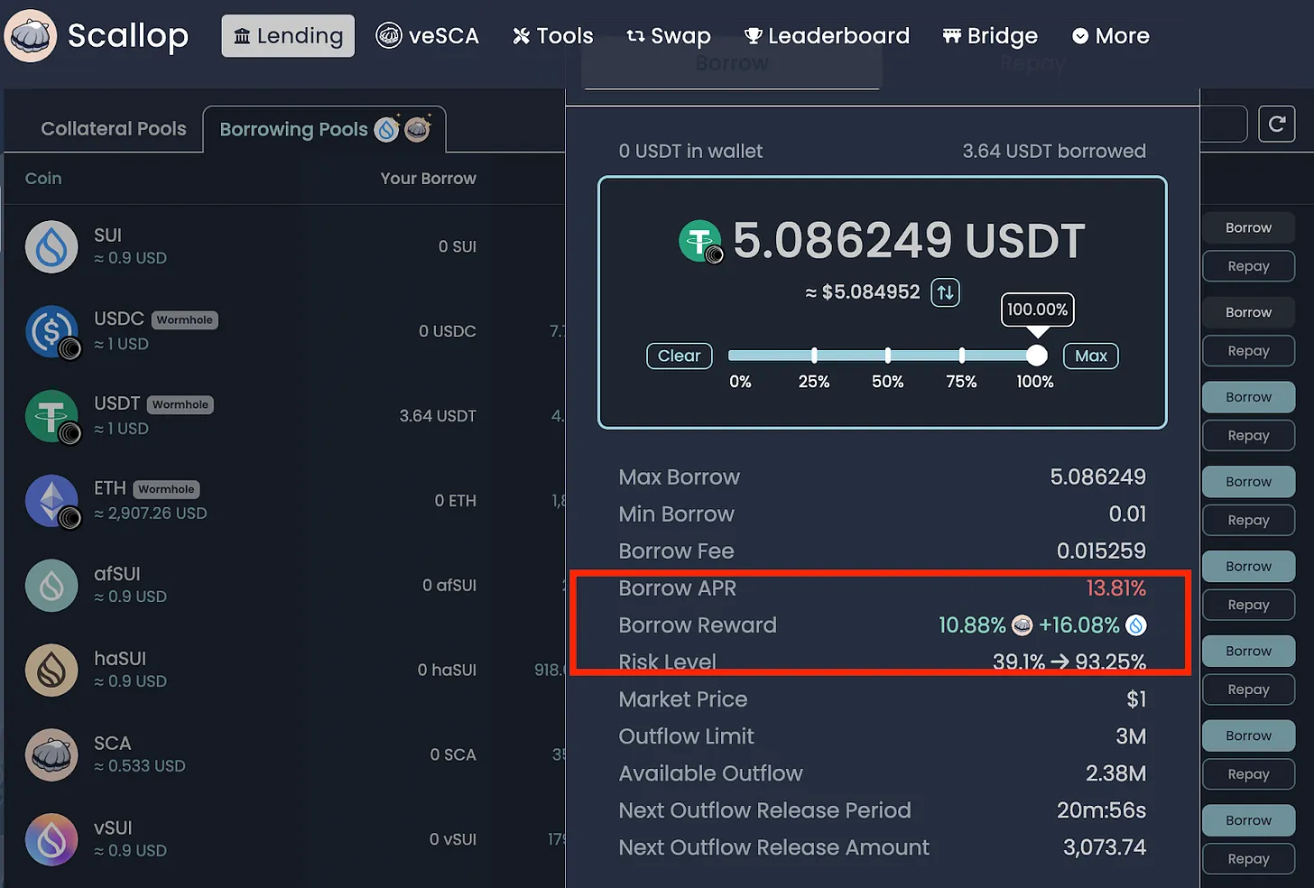Click the vSUI coin icon

[x=51, y=839]
